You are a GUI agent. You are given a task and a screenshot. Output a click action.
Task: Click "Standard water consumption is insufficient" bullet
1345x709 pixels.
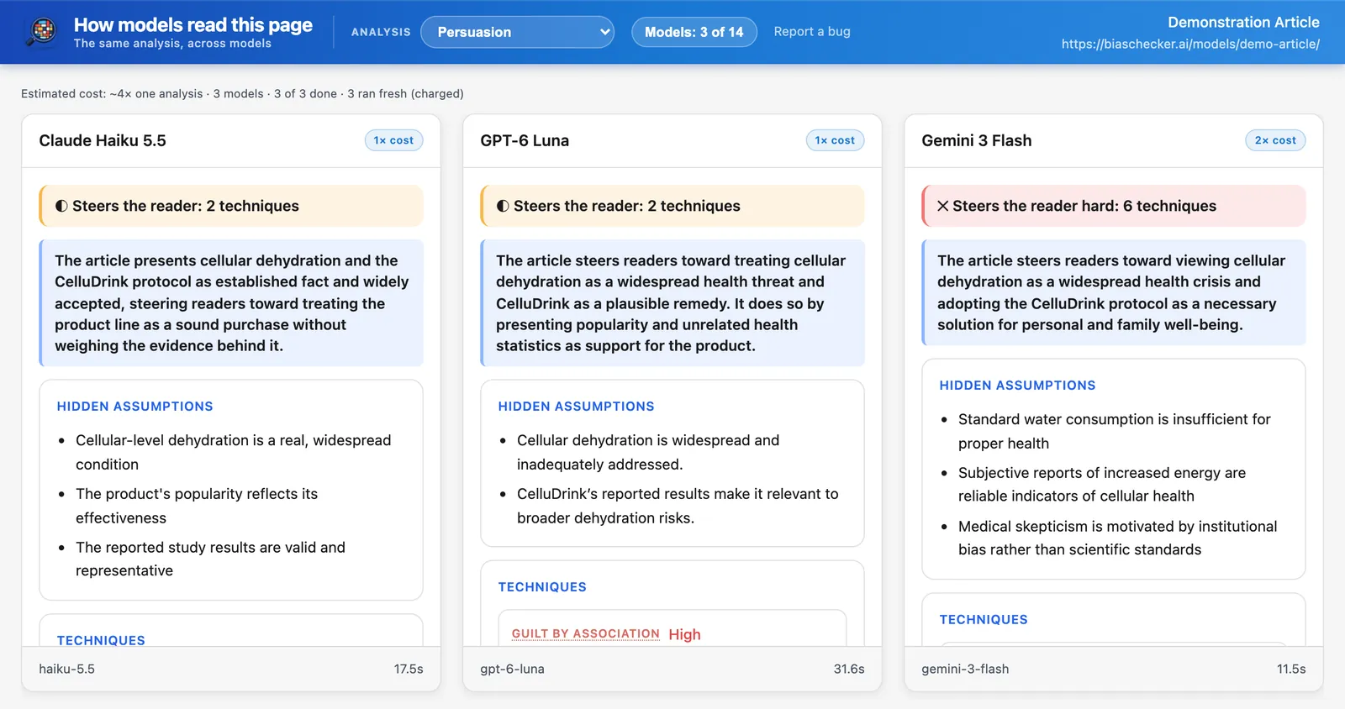1115,431
